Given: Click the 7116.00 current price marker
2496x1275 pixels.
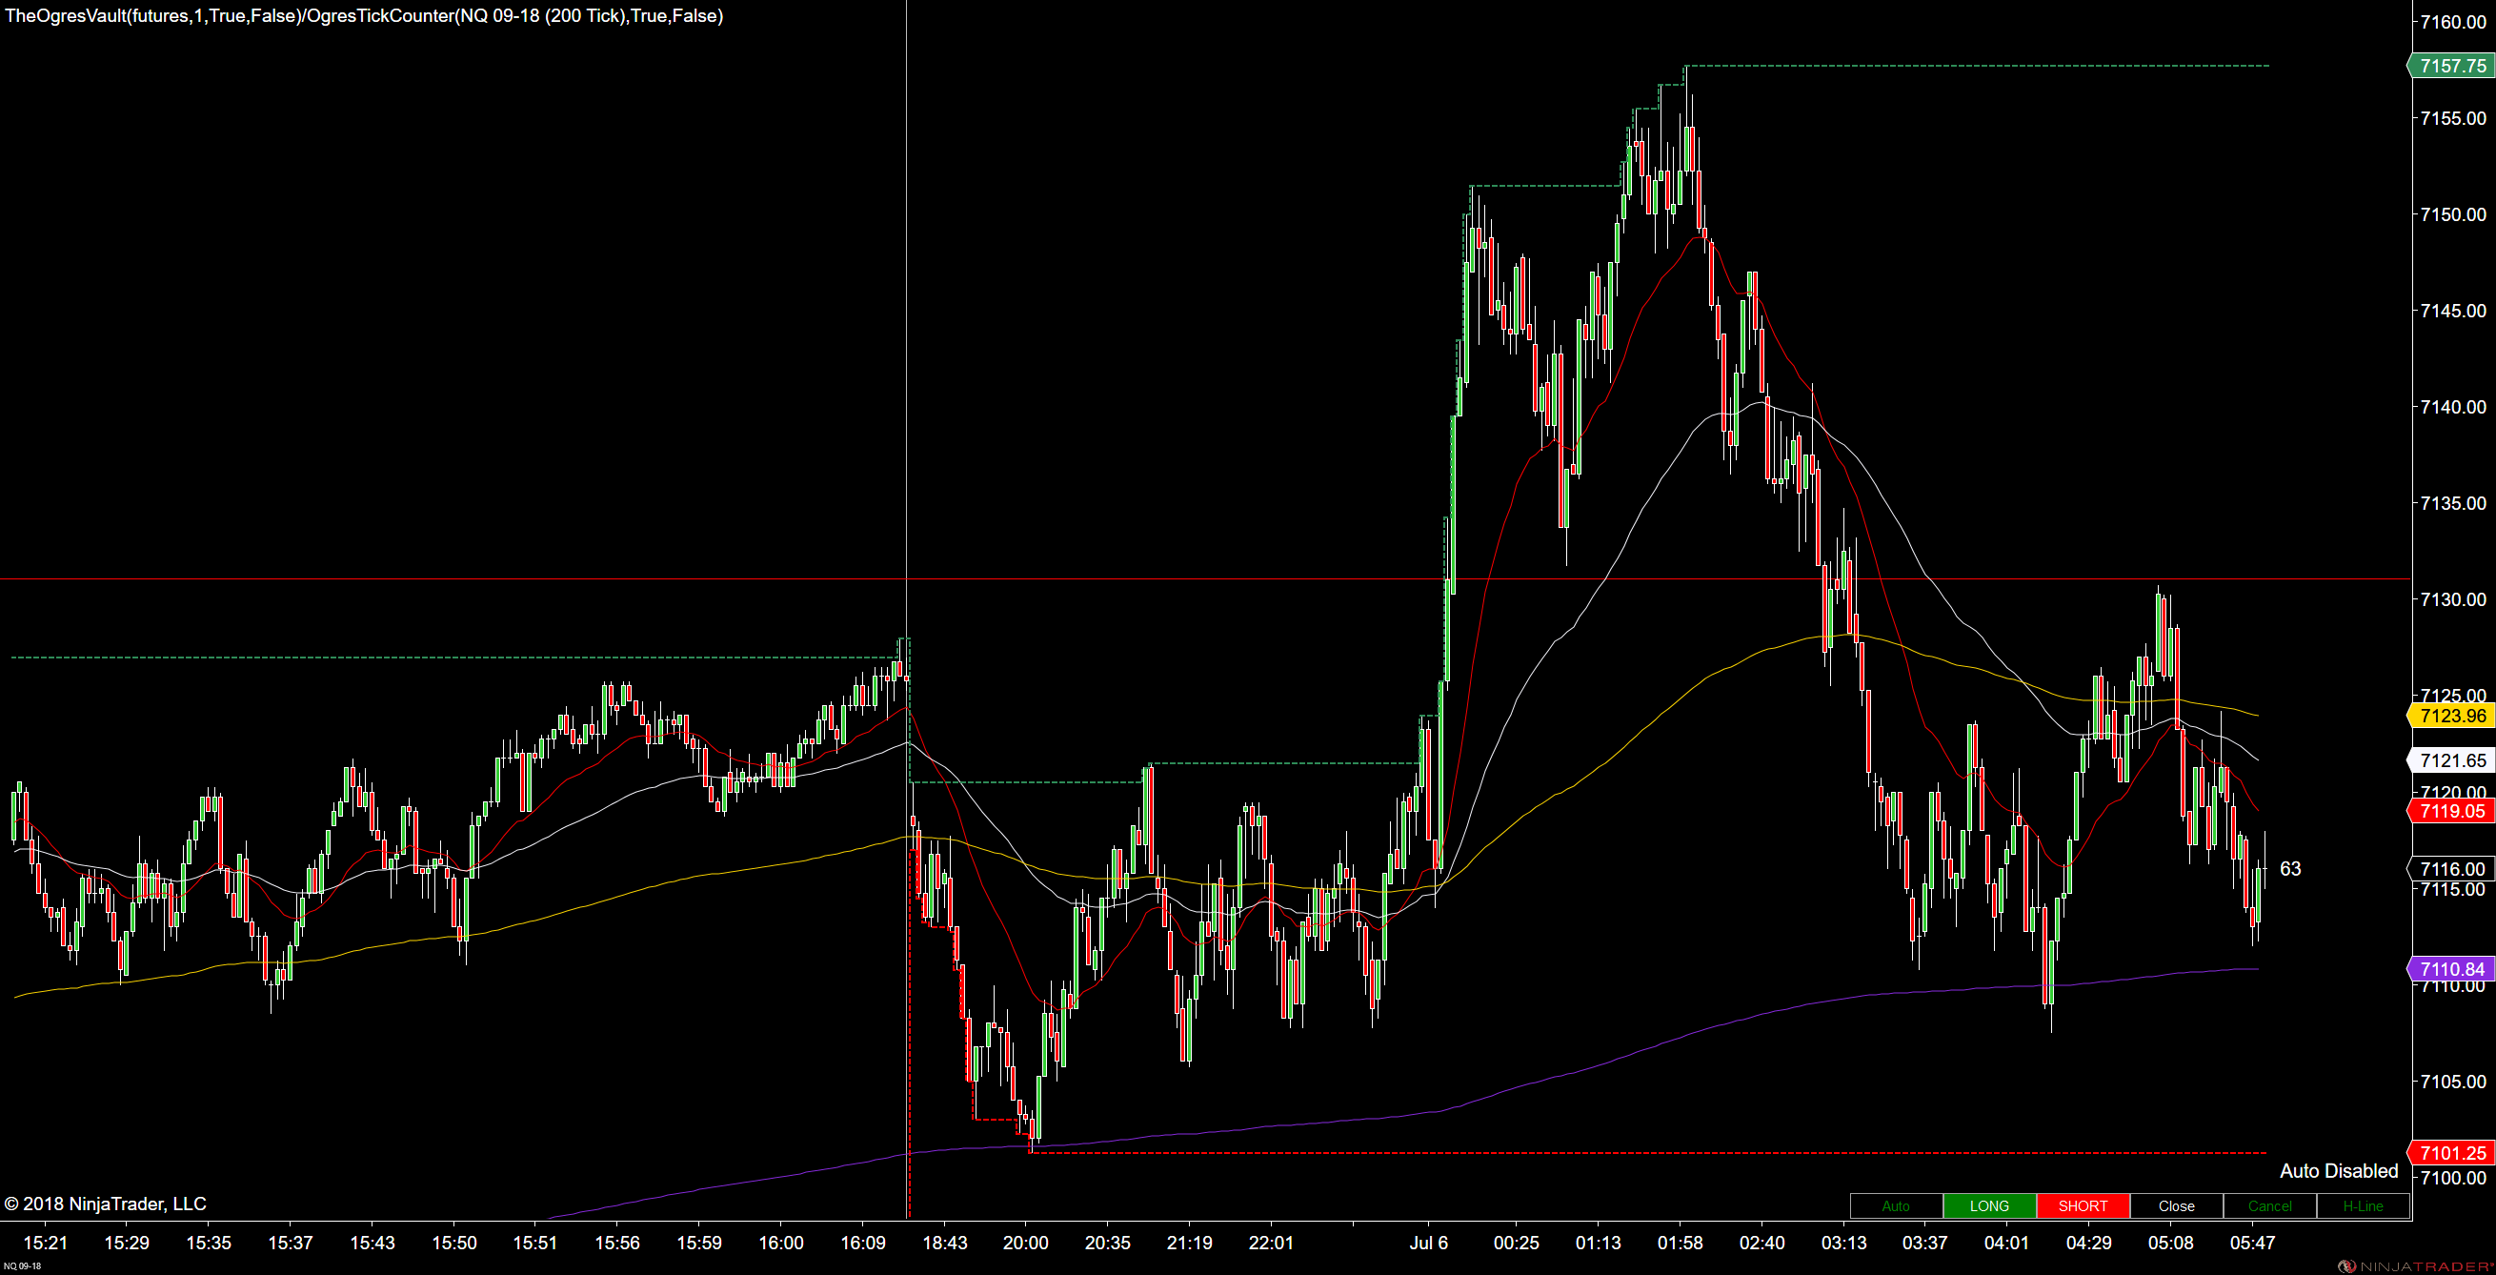Looking at the screenshot, I should pyautogui.click(x=2451, y=869).
